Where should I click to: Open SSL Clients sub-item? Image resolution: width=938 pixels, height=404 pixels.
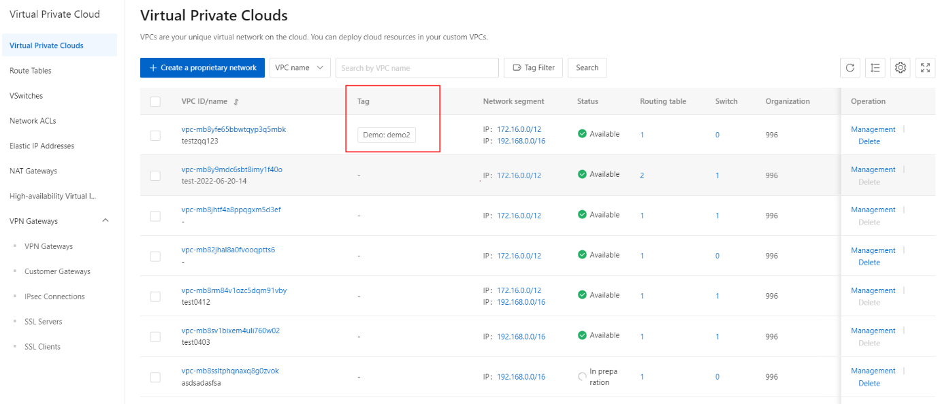(42, 347)
